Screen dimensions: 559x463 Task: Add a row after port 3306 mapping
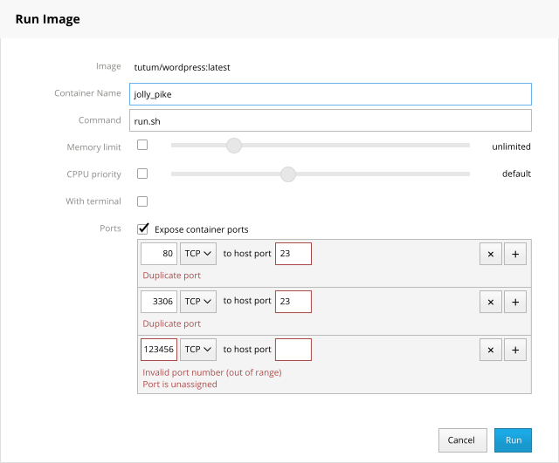[514, 302]
